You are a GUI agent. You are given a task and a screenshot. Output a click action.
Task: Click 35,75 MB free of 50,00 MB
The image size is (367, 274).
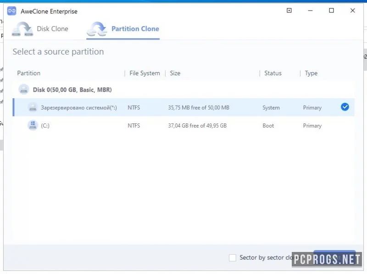pos(199,107)
